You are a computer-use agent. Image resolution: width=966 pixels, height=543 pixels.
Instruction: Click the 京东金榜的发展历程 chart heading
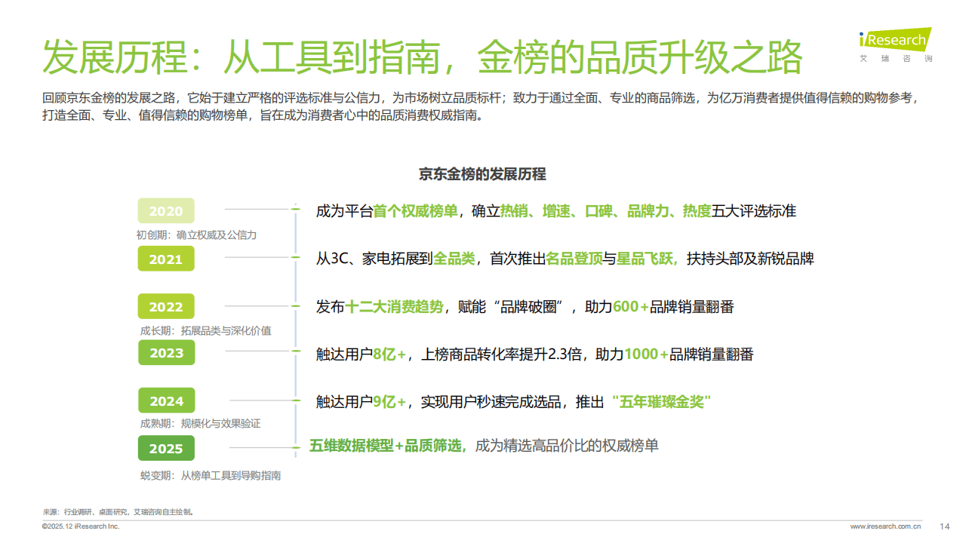(482, 174)
